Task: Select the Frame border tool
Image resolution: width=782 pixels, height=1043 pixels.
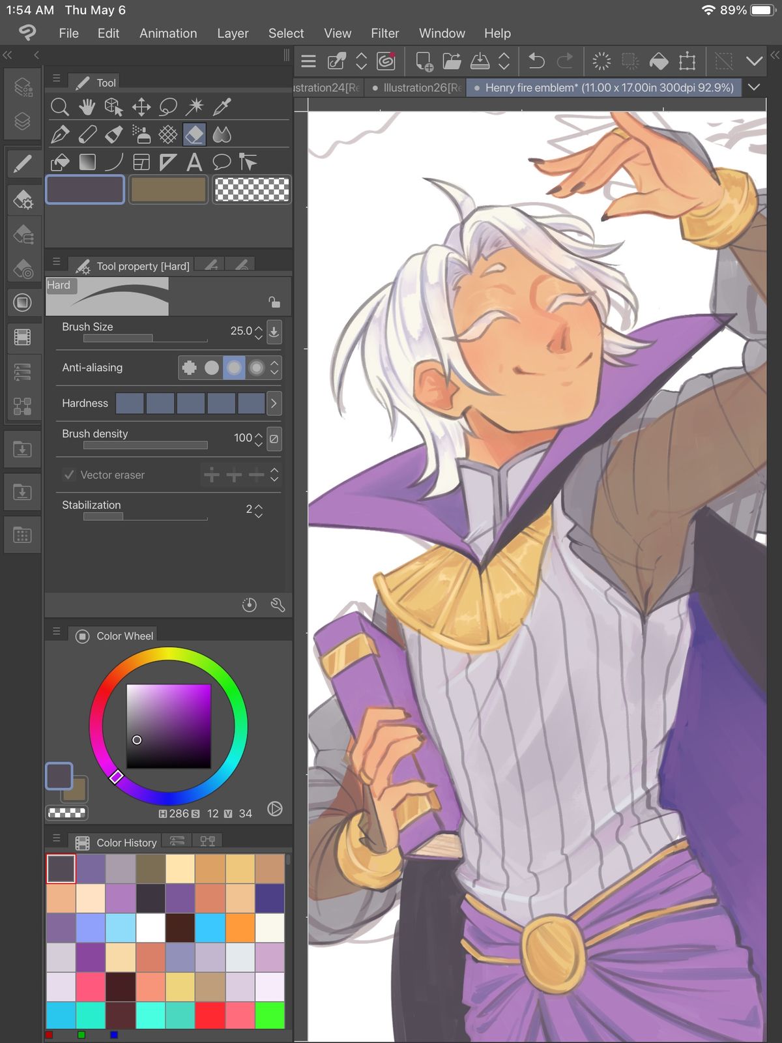Action: click(141, 162)
